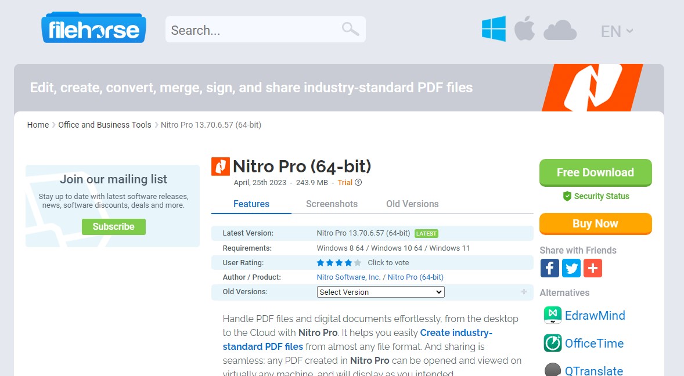Screen dimensions: 684x376
Task: Open the EN language dropdown
Action: click(x=617, y=31)
